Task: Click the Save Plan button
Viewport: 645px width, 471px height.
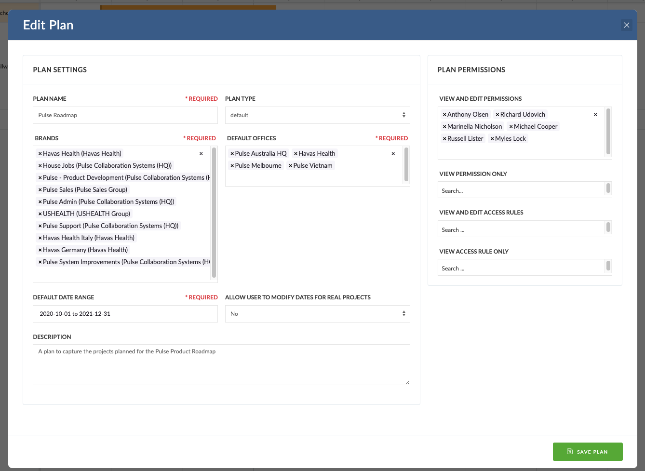Action: [588, 452]
